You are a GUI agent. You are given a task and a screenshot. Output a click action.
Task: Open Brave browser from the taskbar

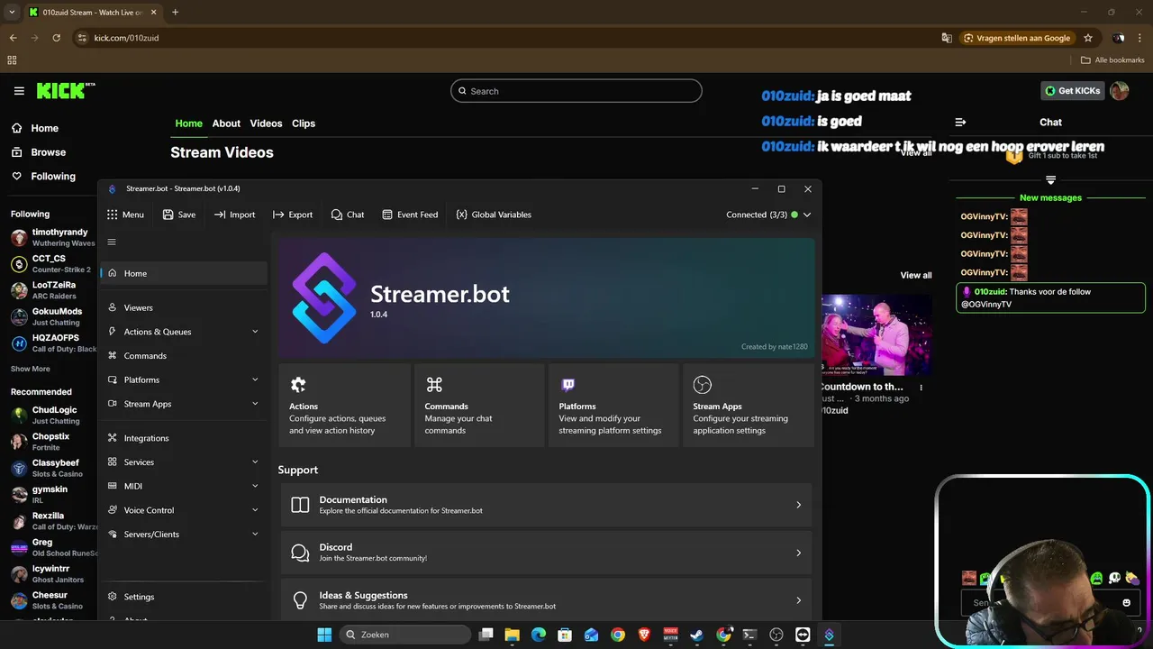(644, 635)
